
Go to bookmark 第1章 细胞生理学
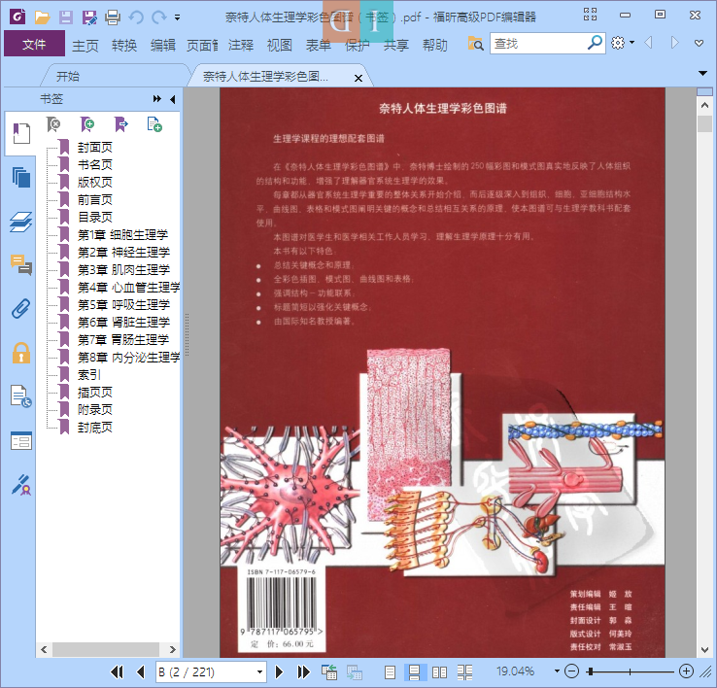click(x=122, y=234)
